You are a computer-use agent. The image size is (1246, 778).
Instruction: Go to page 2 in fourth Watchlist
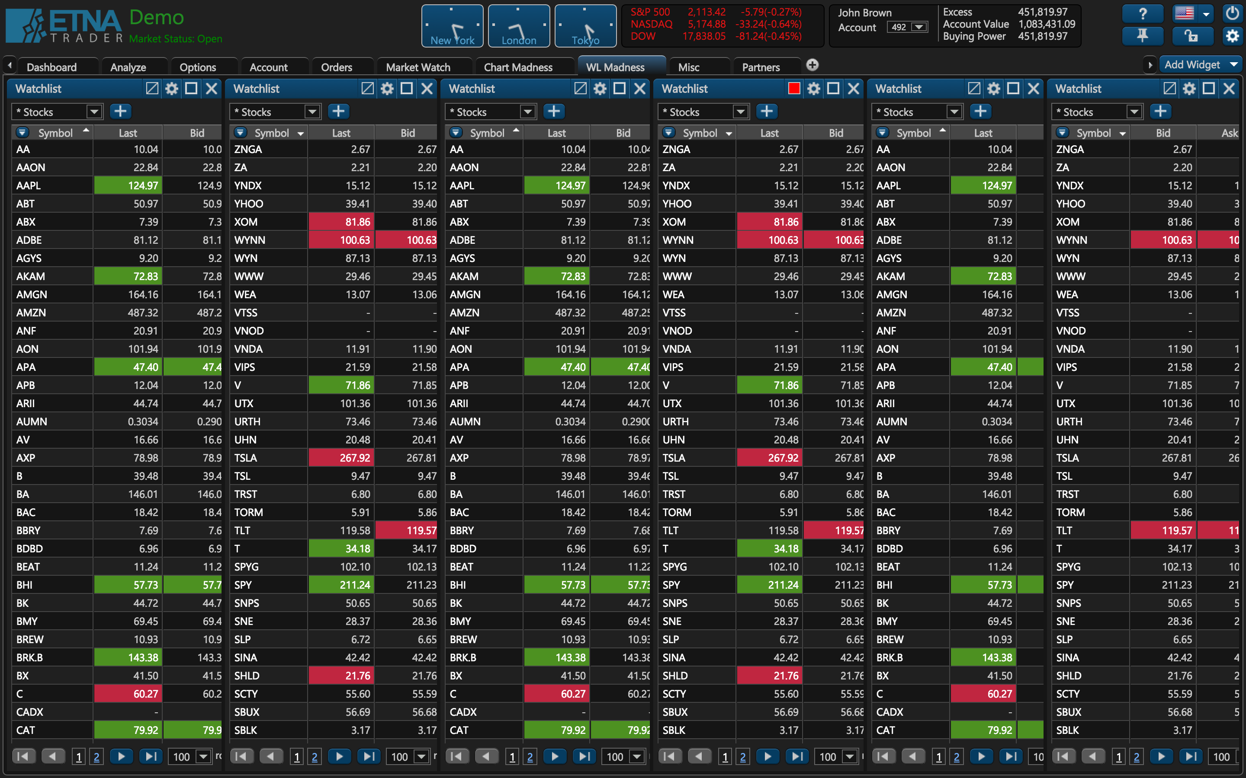point(743,757)
